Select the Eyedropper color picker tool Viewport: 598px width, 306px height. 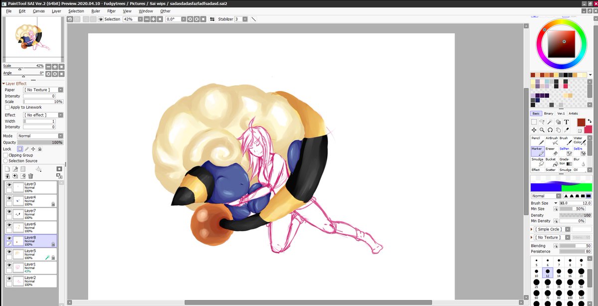point(566,130)
